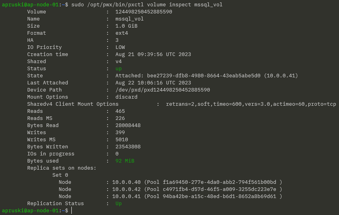339x215 pixels.
Task: Click the Format value ext4
Action: [121, 33]
